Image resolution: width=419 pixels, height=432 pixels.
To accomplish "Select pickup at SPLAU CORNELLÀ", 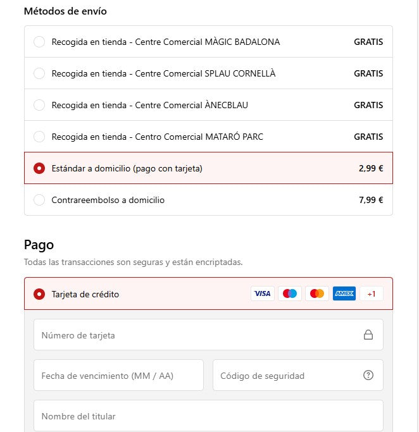I will point(39,73).
